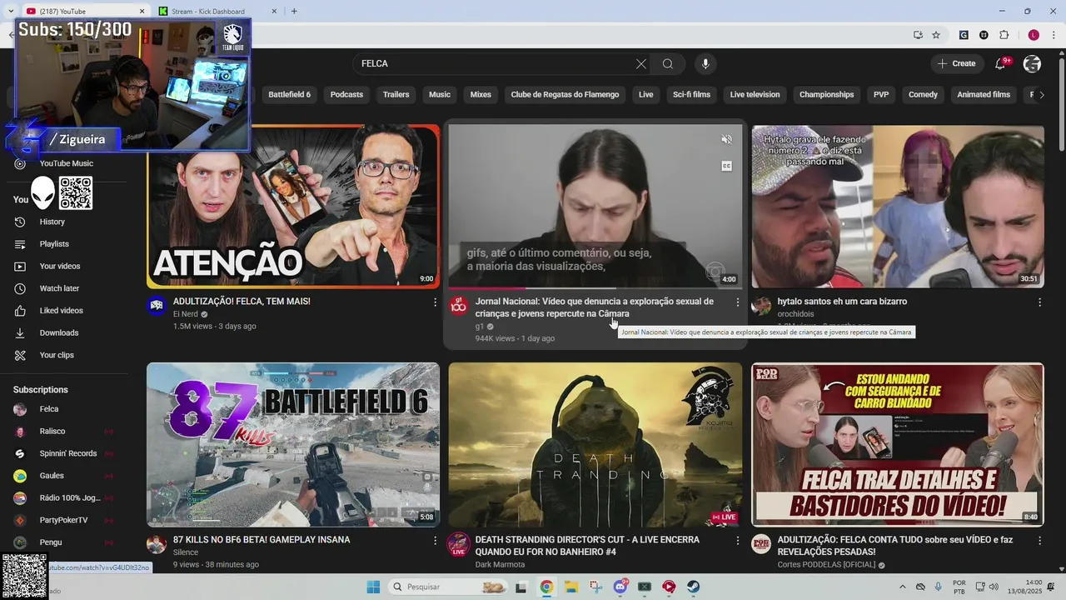Open Windows Start menu
The height and width of the screenshot is (600, 1066).
pos(372,587)
